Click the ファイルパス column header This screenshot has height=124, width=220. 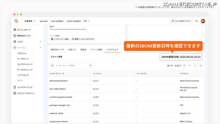[141, 74]
